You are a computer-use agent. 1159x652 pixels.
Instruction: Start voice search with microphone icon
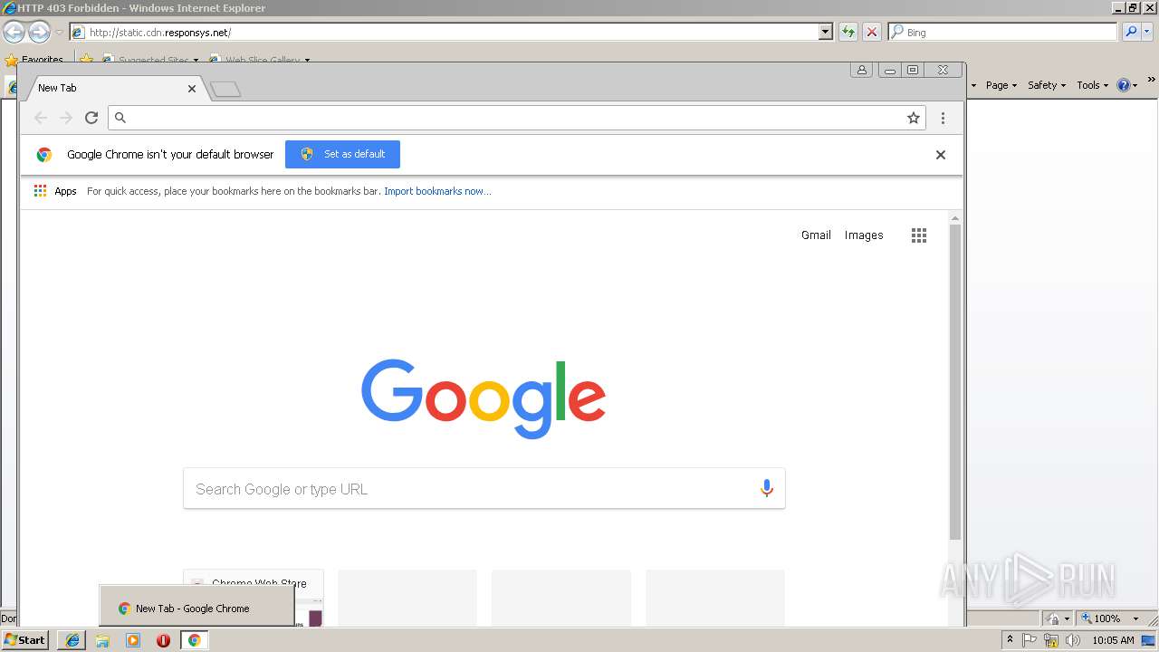click(766, 489)
